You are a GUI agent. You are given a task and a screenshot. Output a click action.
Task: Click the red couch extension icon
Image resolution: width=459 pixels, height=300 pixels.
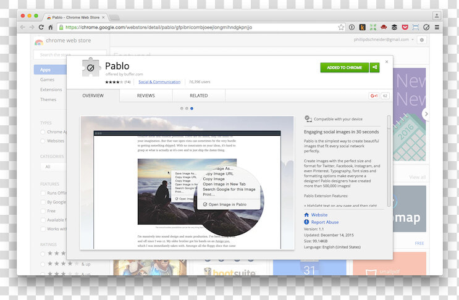(x=384, y=27)
